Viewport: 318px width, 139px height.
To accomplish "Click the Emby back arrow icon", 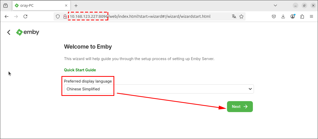I will pyautogui.click(x=9, y=32).
